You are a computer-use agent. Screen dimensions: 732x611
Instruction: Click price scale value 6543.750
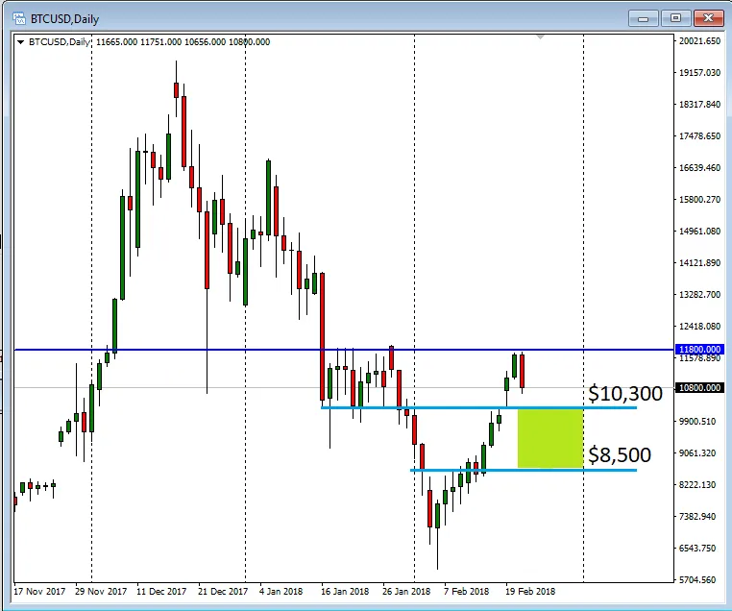pyautogui.click(x=697, y=549)
